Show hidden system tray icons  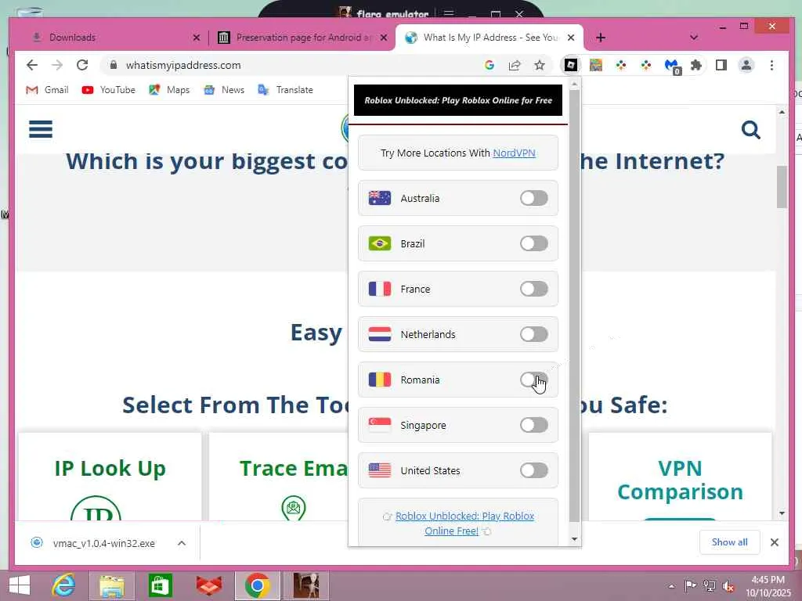click(671, 585)
